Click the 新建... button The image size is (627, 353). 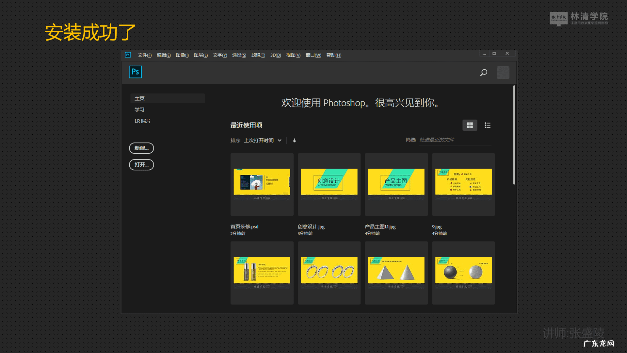pyautogui.click(x=141, y=148)
